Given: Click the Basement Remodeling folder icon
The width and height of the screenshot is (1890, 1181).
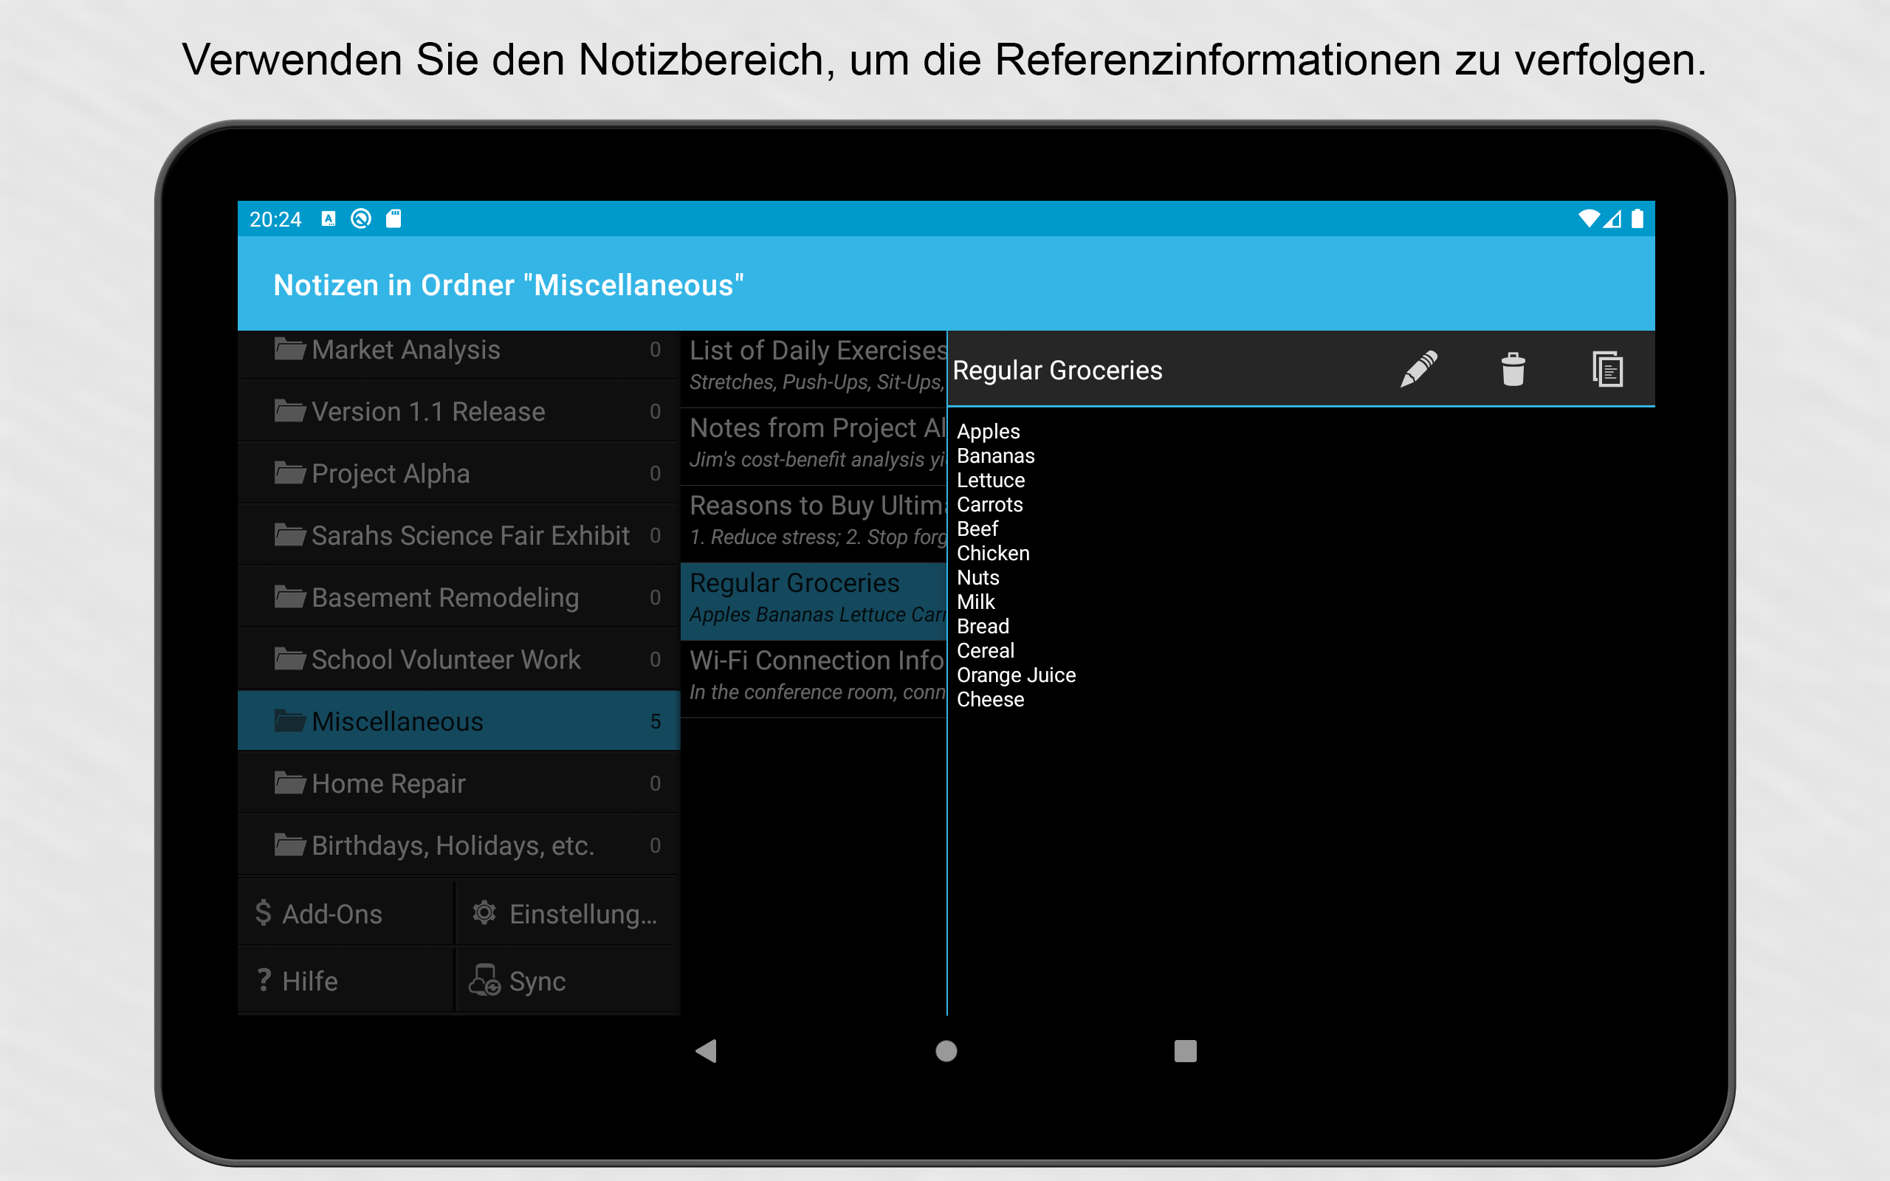Looking at the screenshot, I should click(x=289, y=596).
